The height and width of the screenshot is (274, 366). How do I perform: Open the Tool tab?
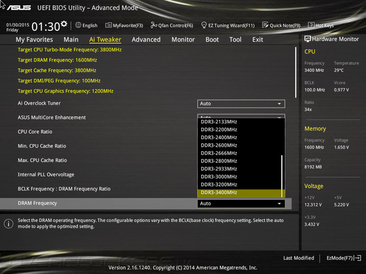(x=235, y=39)
